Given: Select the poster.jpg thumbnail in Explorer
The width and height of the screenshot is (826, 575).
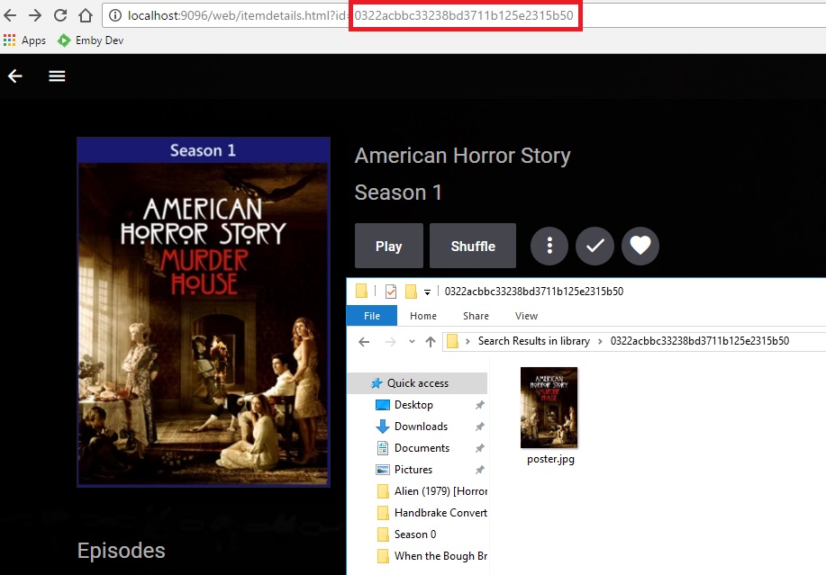Looking at the screenshot, I should click(549, 408).
